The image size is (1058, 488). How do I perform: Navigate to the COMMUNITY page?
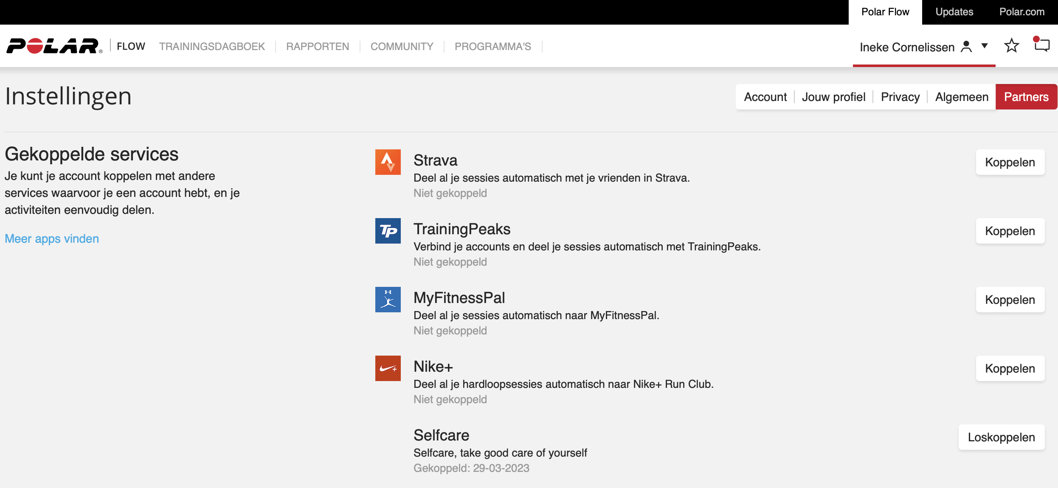pos(402,46)
